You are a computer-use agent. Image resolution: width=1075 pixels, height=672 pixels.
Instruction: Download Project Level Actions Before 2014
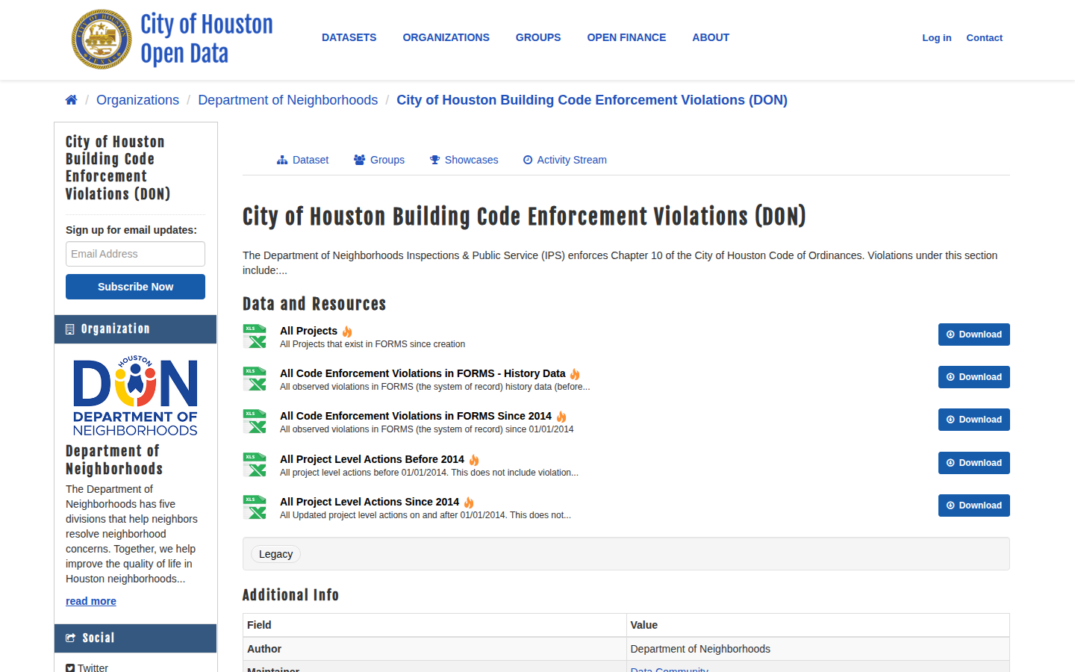(973, 463)
